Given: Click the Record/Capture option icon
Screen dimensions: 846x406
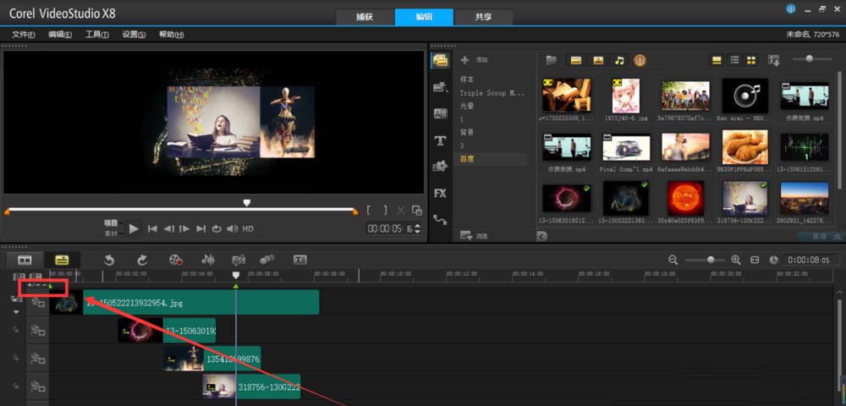Looking at the screenshot, I should click(x=176, y=260).
